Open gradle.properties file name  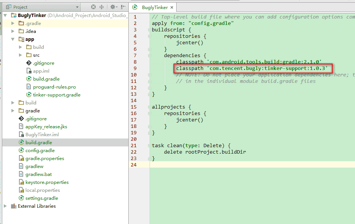click(x=45, y=159)
